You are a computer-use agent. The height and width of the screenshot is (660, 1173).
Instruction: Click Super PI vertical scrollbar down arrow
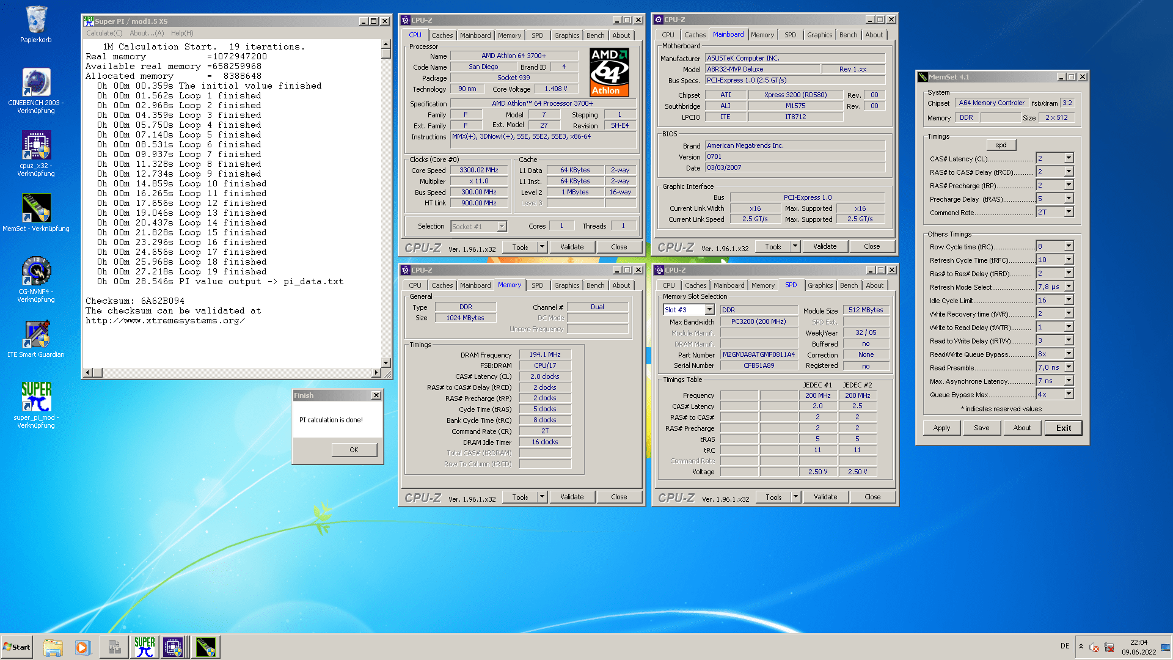pos(386,363)
